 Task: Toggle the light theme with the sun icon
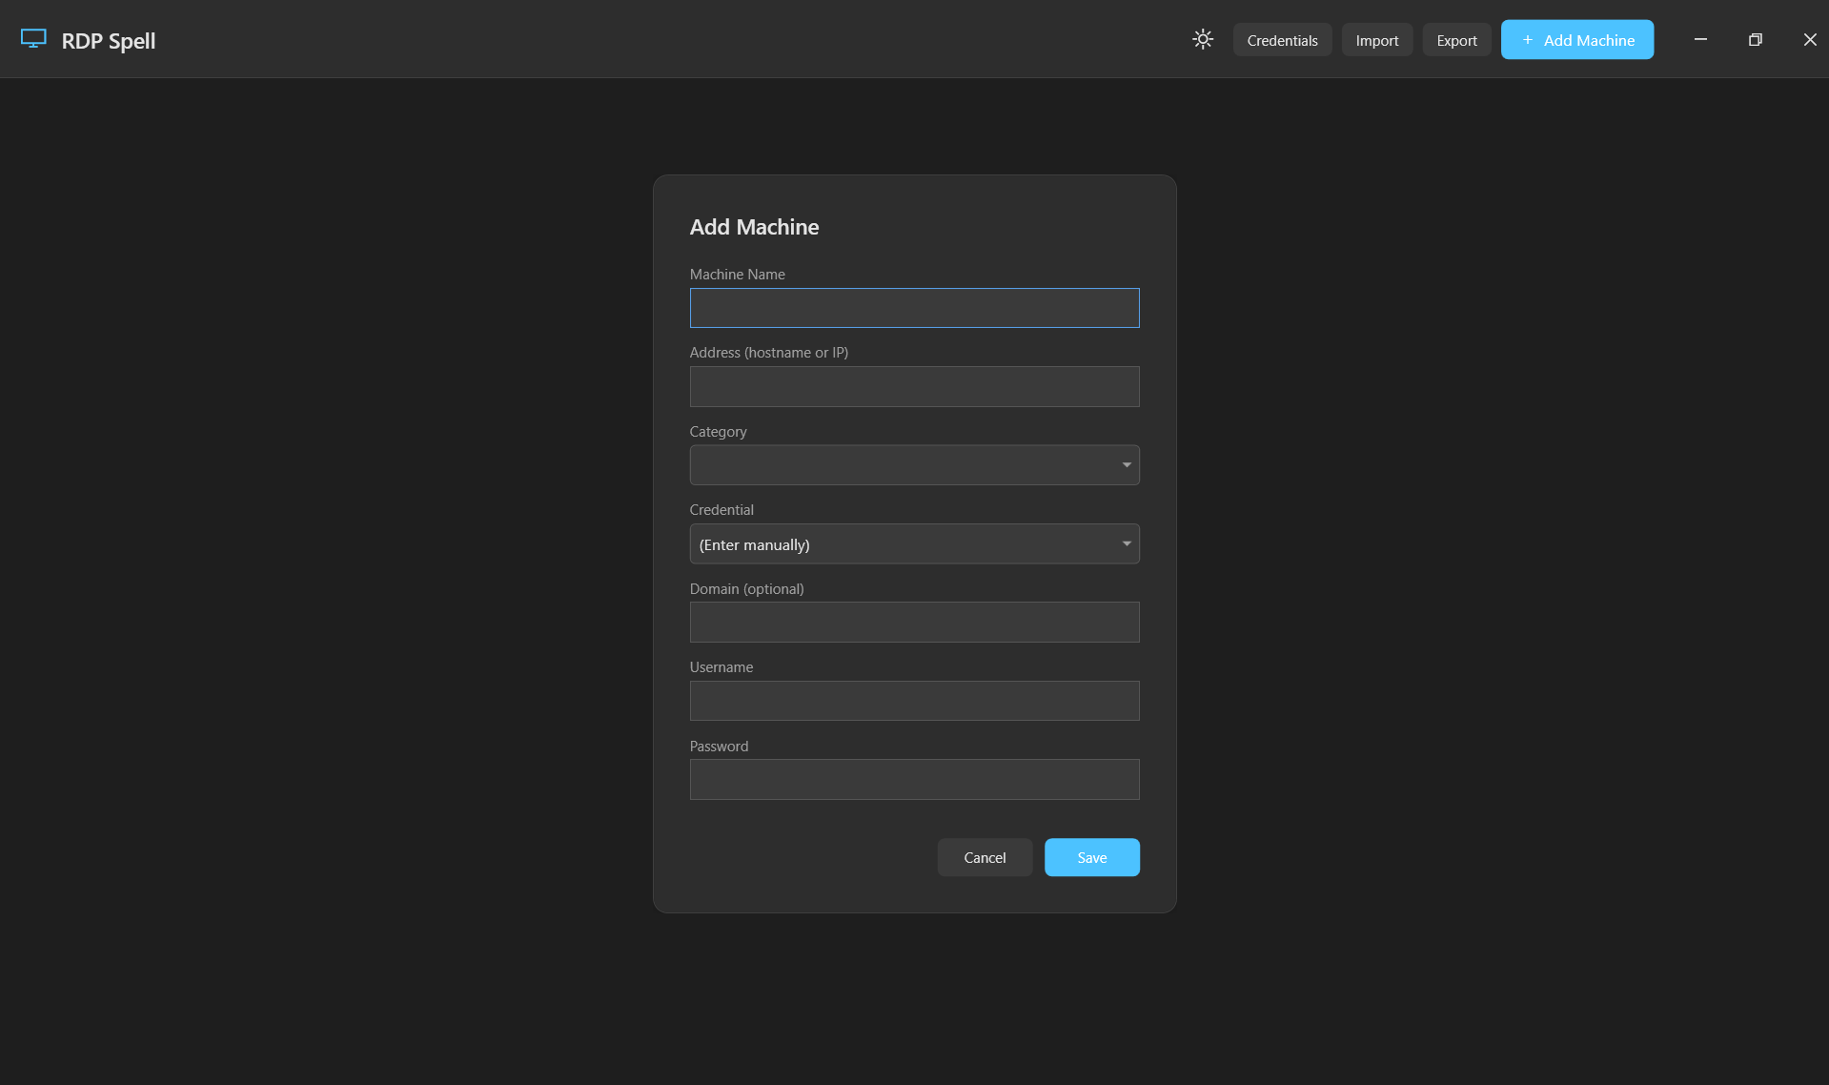pyautogui.click(x=1202, y=39)
